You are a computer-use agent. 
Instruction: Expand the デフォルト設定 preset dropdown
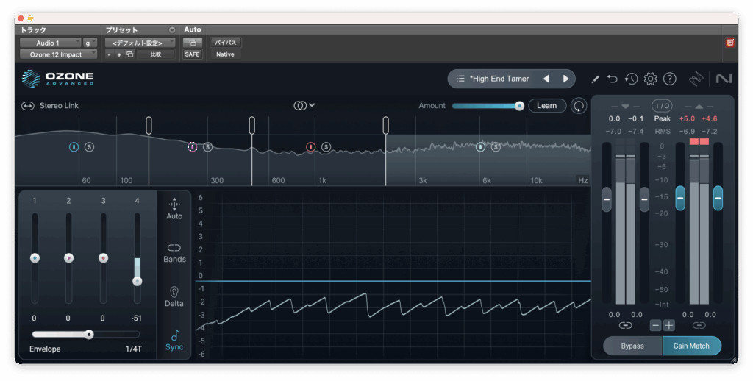139,43
